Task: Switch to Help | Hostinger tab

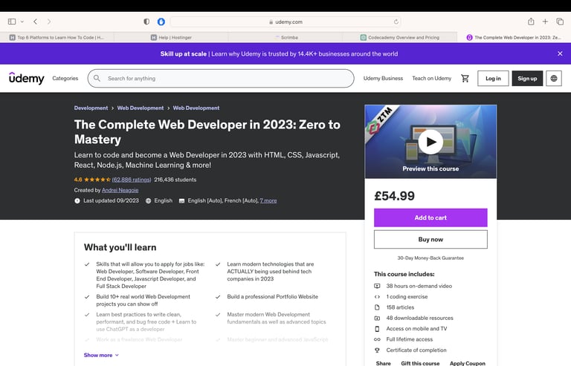Action: point(171,37)
